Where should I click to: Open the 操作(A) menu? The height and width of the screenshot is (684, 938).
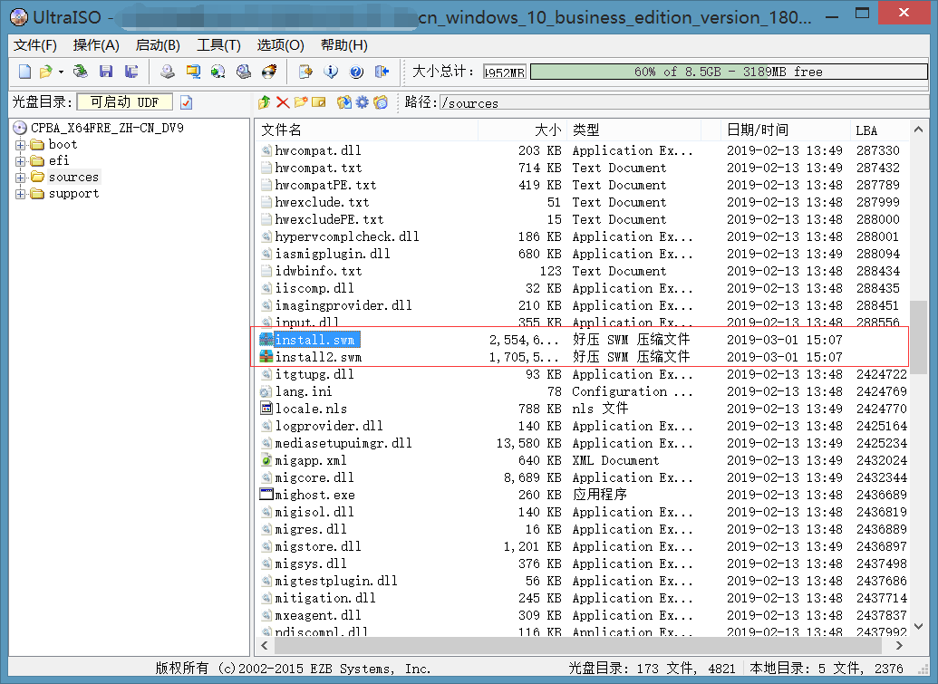click(96, 44)
